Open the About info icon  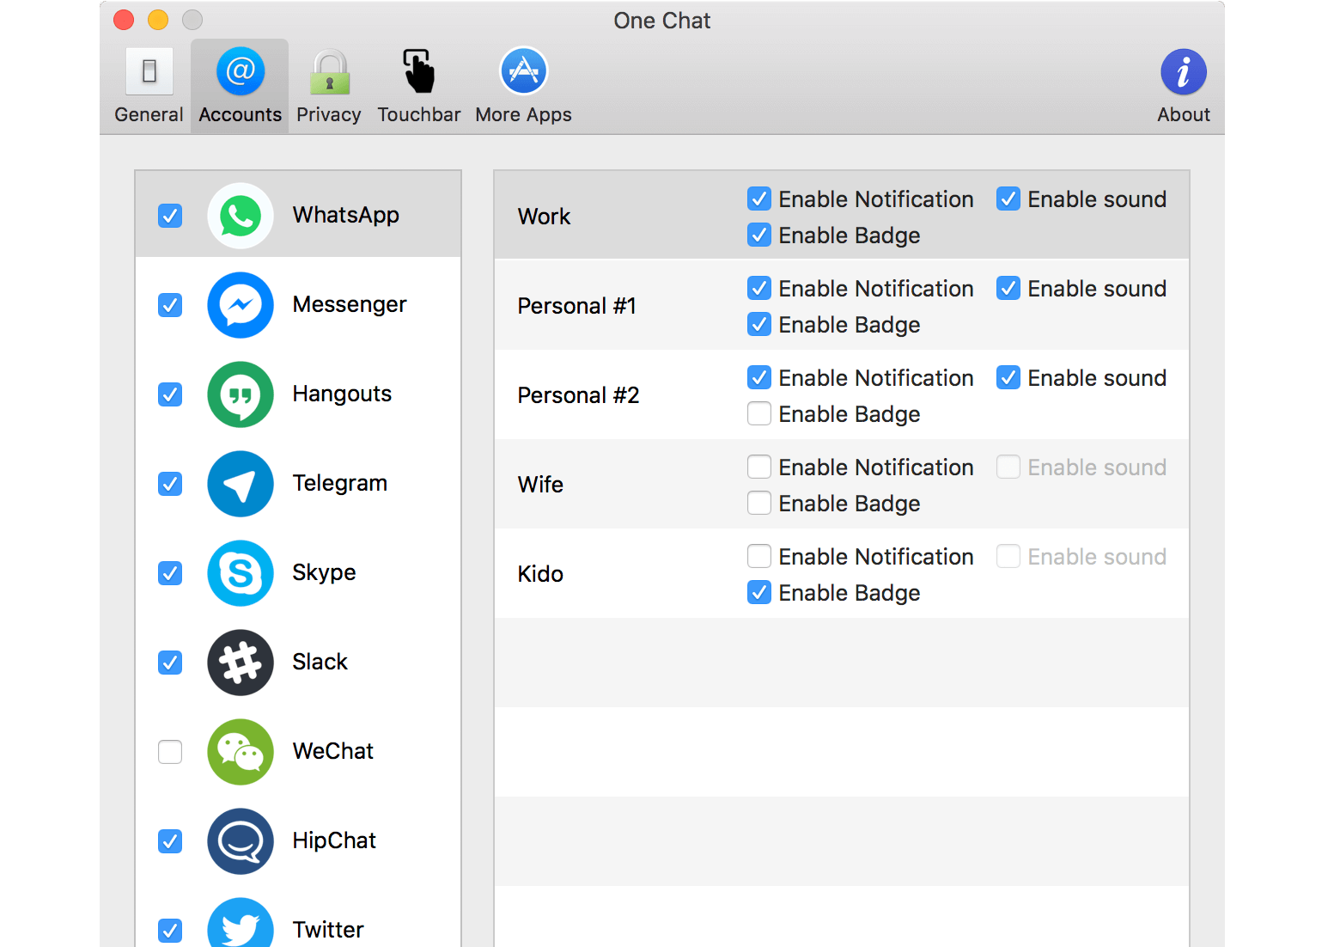tap(1184, 71)
